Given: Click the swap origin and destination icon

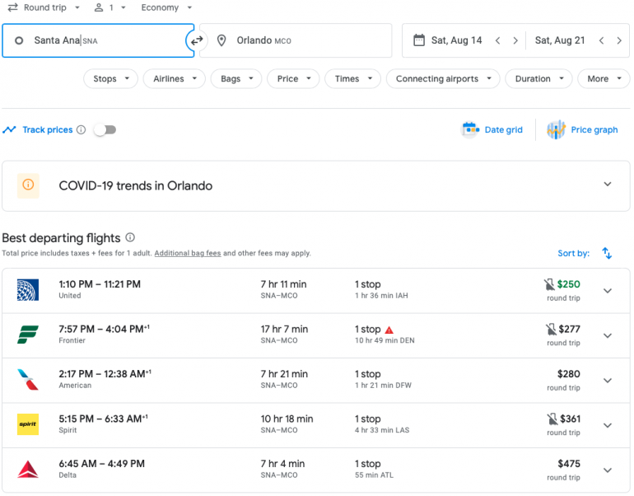Looking at the screenshot, I should [197, 40].
